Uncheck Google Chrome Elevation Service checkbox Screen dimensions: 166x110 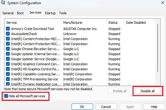coord(8,49)
